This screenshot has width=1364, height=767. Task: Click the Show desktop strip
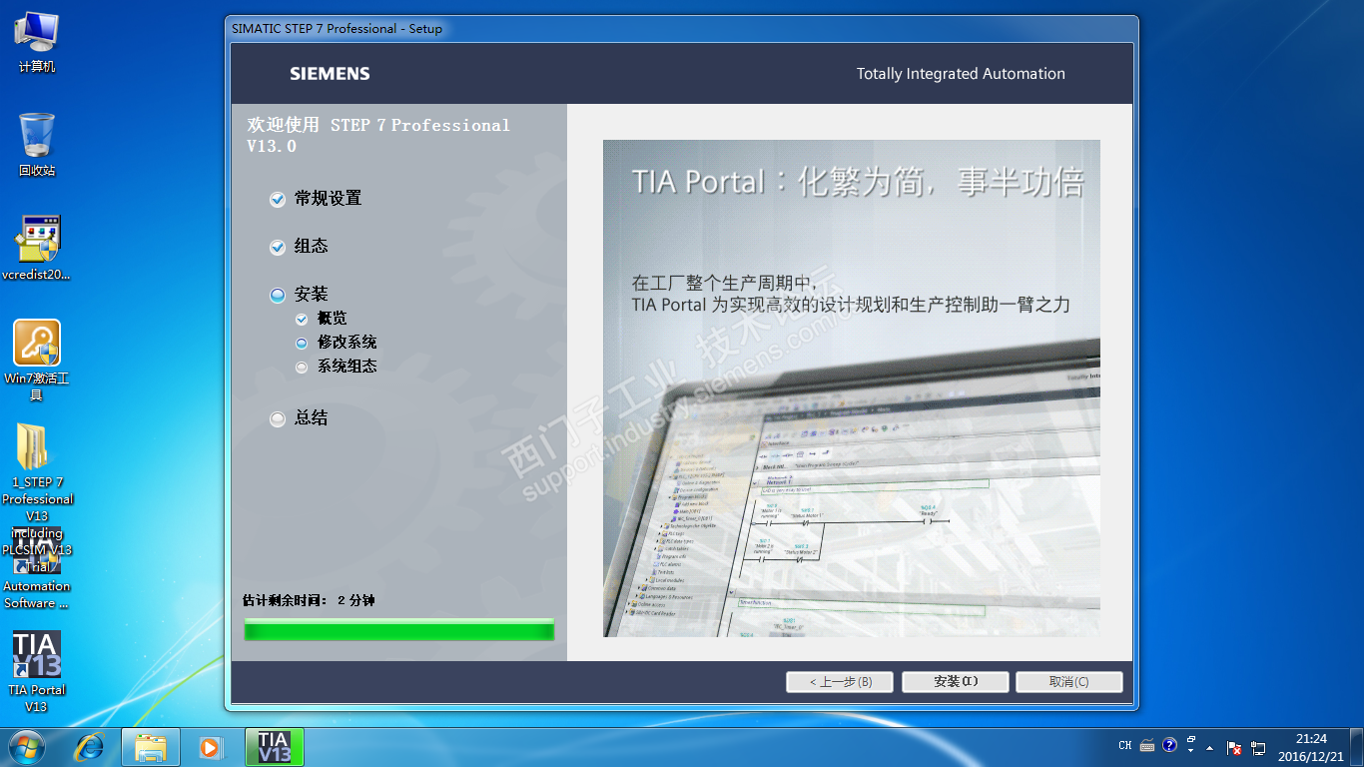point(1356,747)
